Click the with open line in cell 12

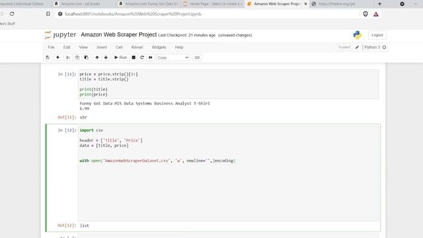coord(157,161)
